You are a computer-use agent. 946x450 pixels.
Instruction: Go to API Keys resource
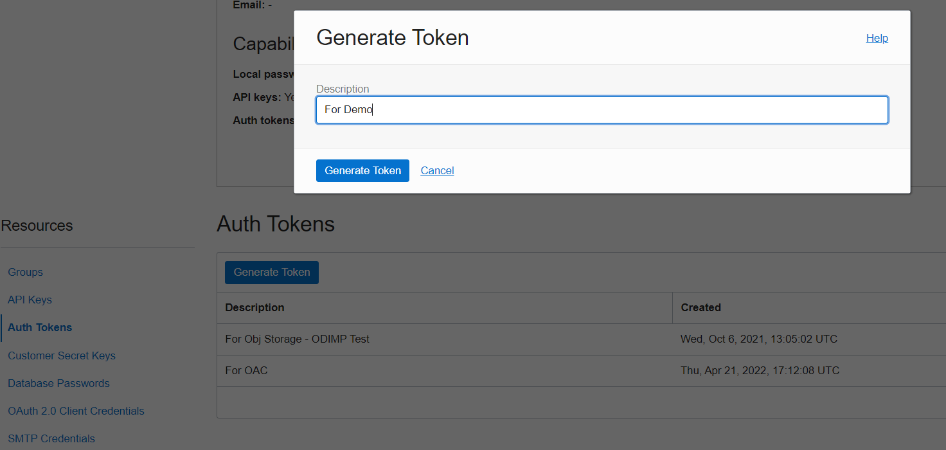pos(30,300)
